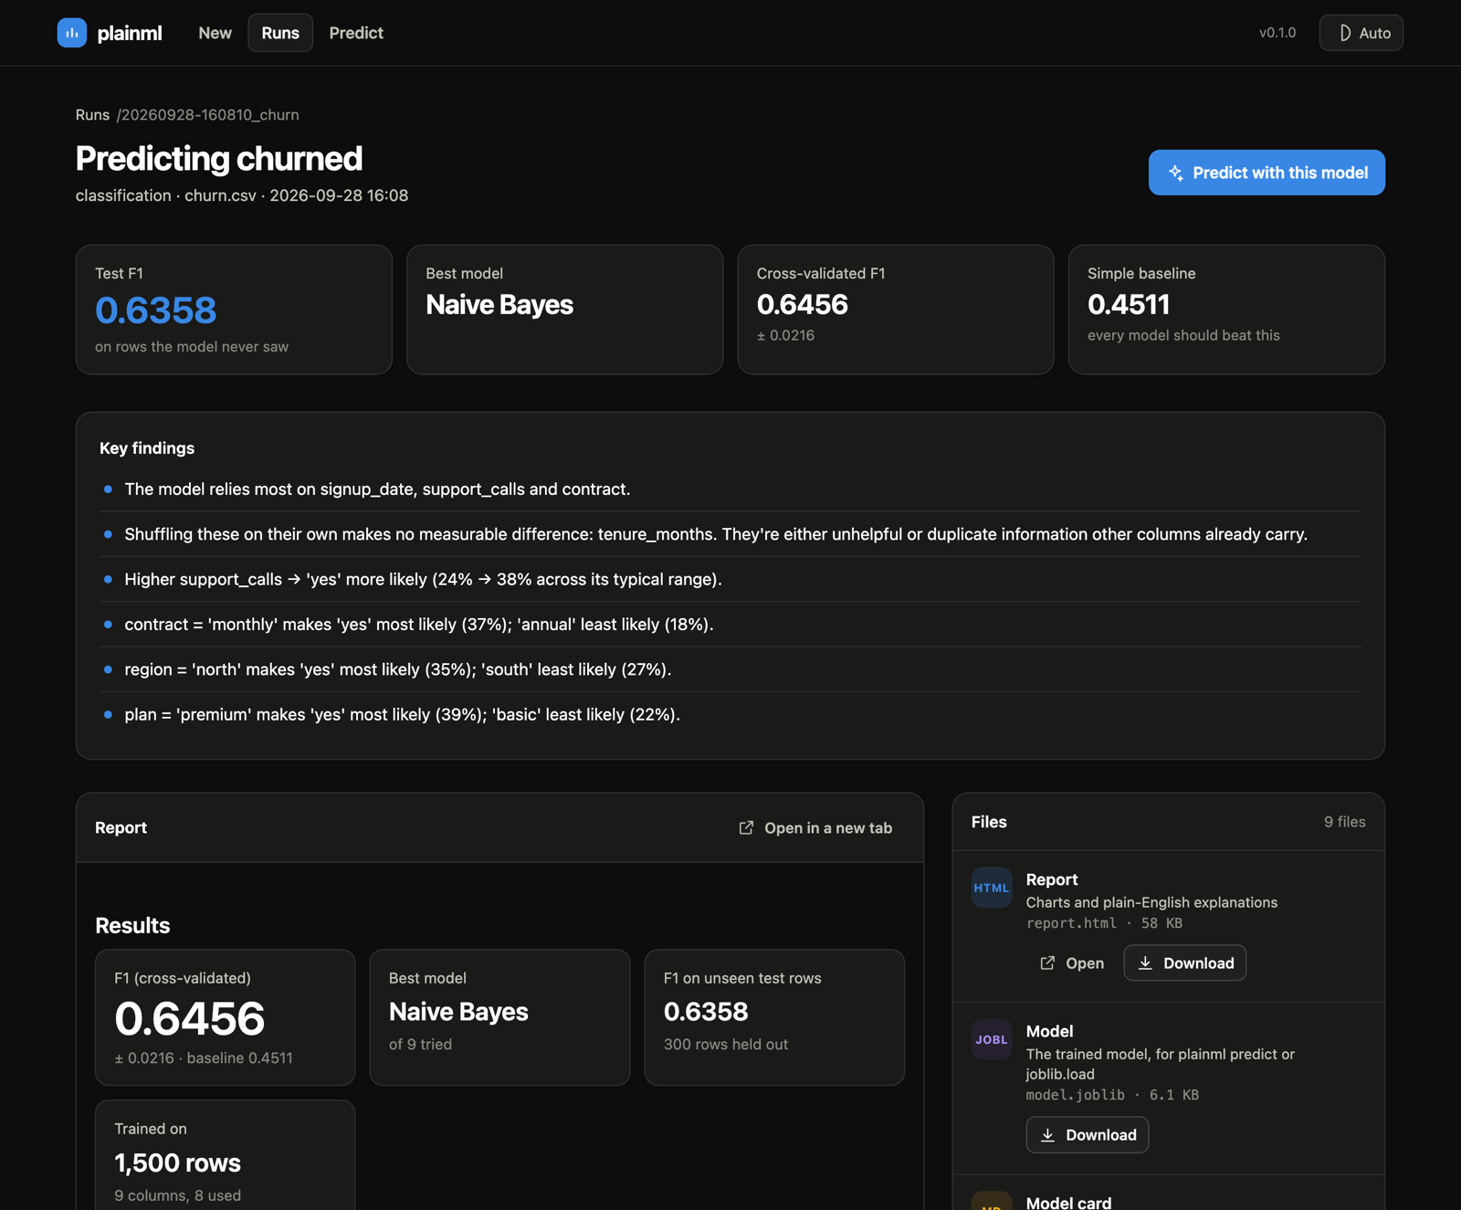Click model.joblib · 6.1 KB filename text
Image resolution: width=1461 pixels, height=1210 pixels.
click(x=1112, y=1095)
